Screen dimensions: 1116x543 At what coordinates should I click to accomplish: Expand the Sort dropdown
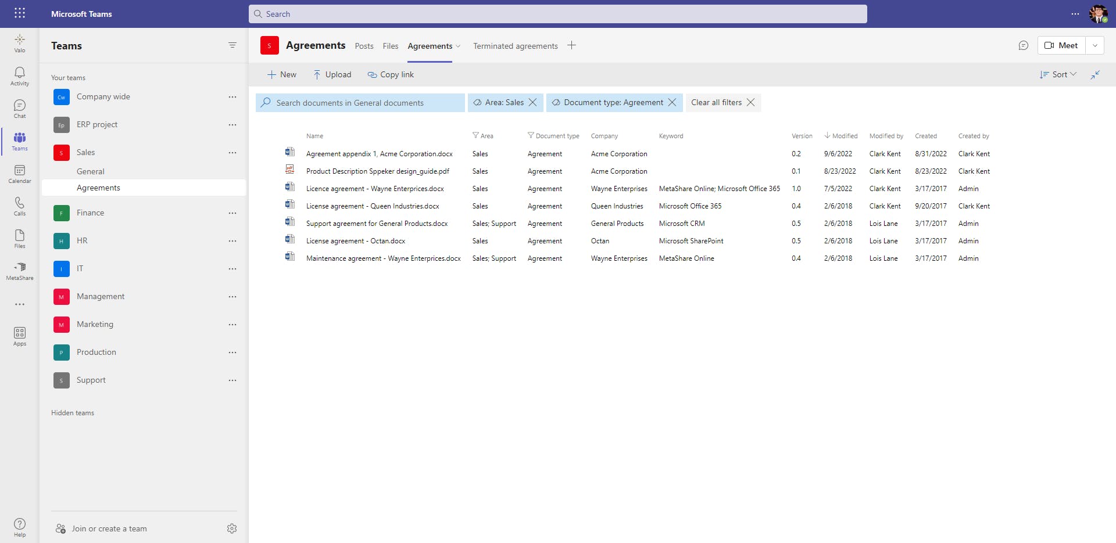1058,74
